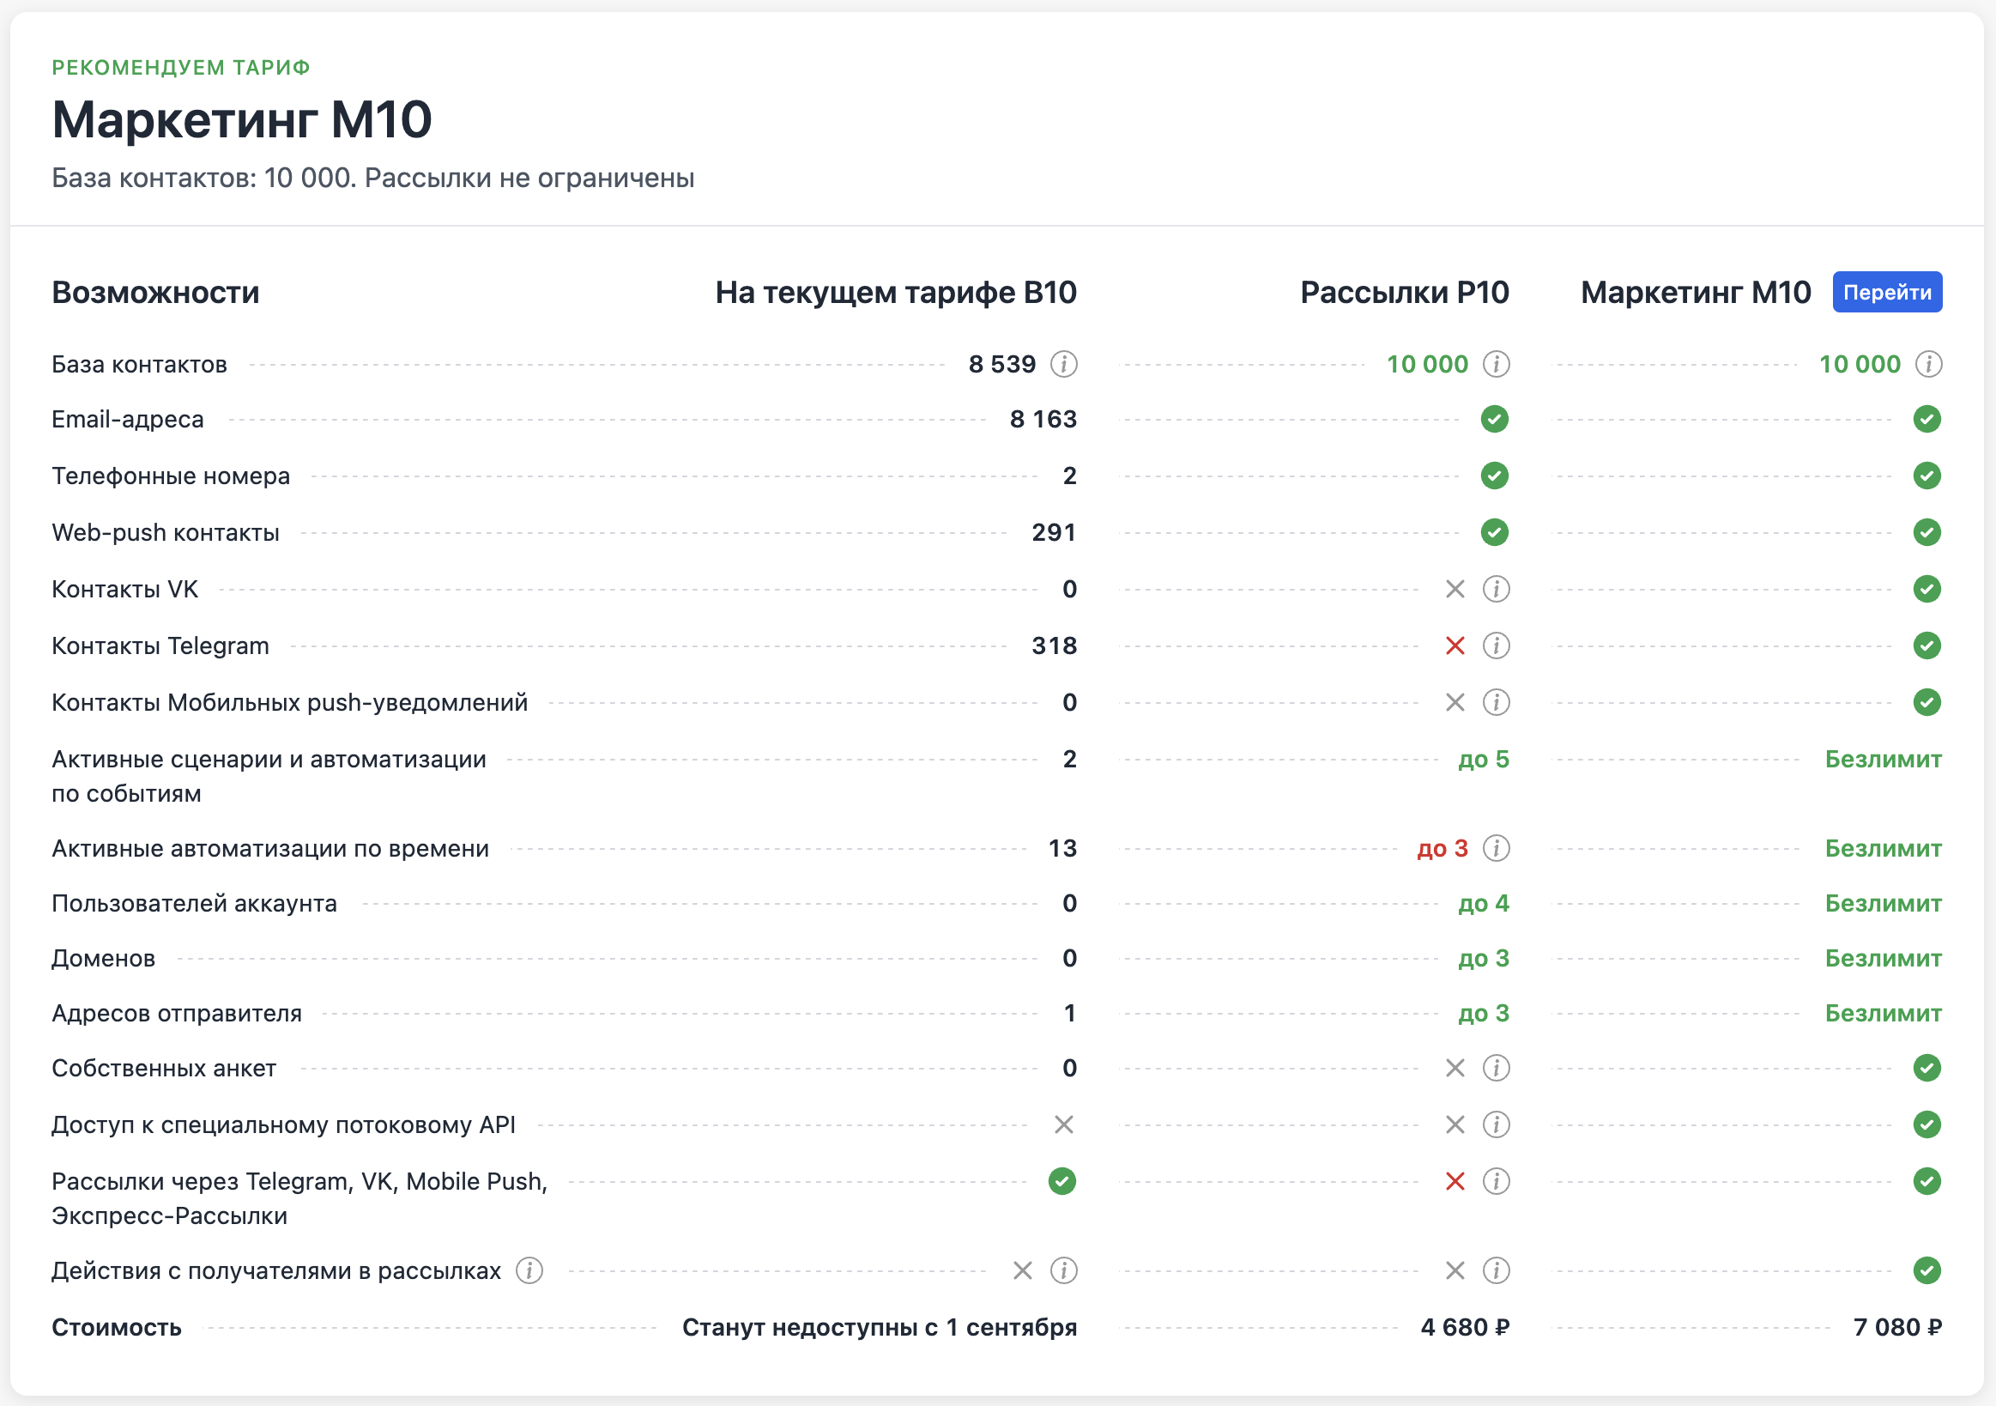This screenshot has width=1996, height=1406.
Task: Click Маркетинг М10 check for Контакты VK
Action: tap(1926, 590)
